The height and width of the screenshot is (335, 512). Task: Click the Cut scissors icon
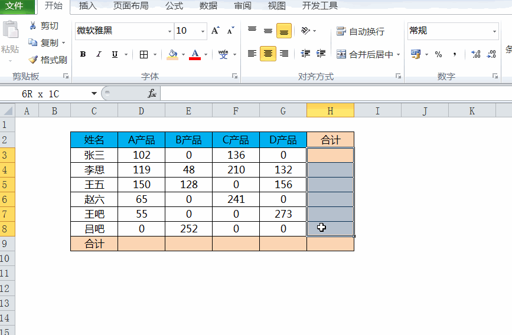point(32,25)
